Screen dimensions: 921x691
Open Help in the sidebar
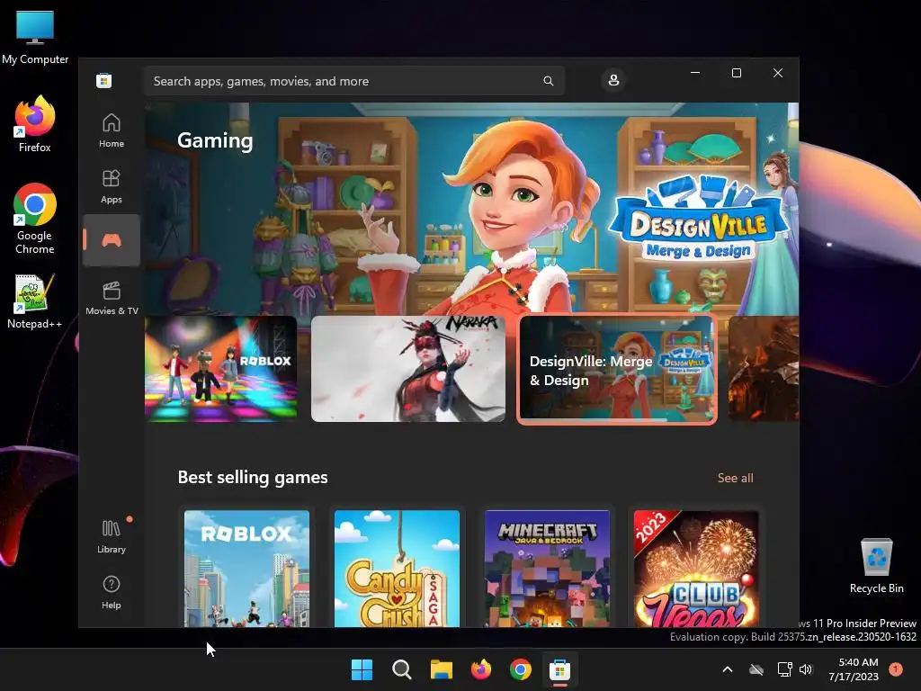111,592
